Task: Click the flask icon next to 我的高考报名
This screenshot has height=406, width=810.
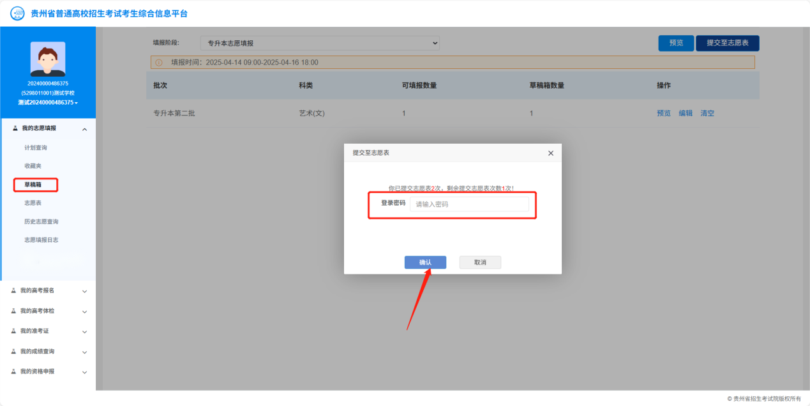Action: 13,290
